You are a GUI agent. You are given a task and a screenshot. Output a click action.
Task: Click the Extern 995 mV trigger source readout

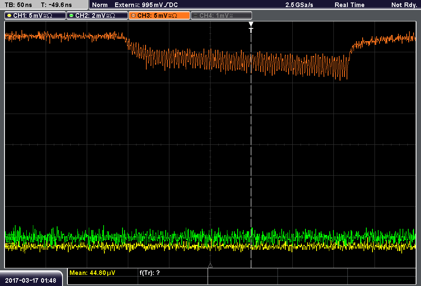(x=146, y=5)
